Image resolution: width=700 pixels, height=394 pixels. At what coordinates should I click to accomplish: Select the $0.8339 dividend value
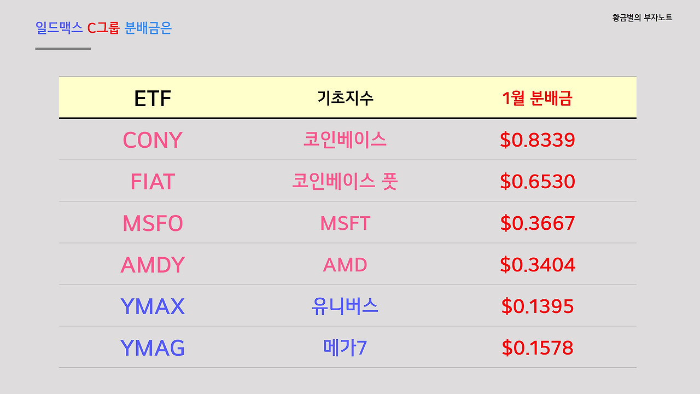tap(537, 140)
